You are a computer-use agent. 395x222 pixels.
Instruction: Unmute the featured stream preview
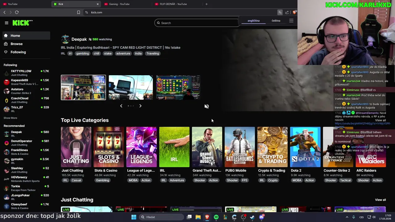pos(206,106)
